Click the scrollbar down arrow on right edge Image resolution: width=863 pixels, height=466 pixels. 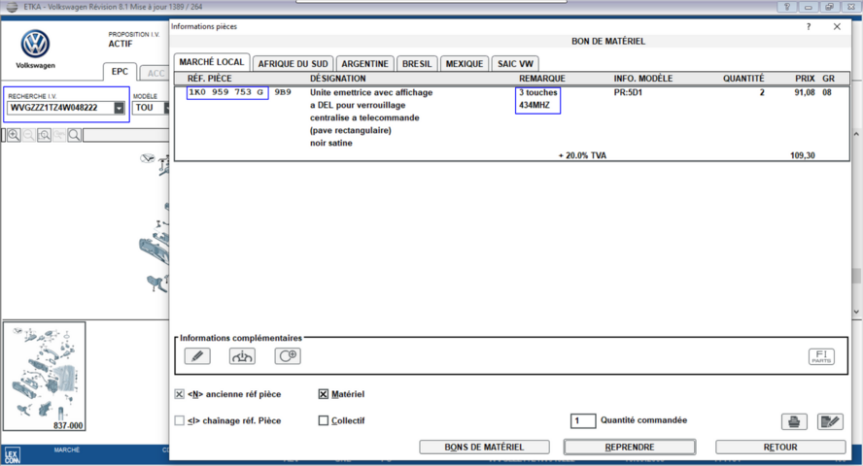click(x=856, y=312)
